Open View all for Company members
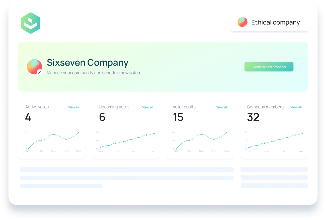This screenshot has height=220, width=326. click(x=296, y=107)
